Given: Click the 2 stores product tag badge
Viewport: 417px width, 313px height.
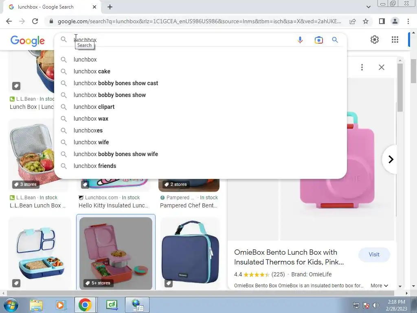Looking at the screenshot, I should pos(176,185).
